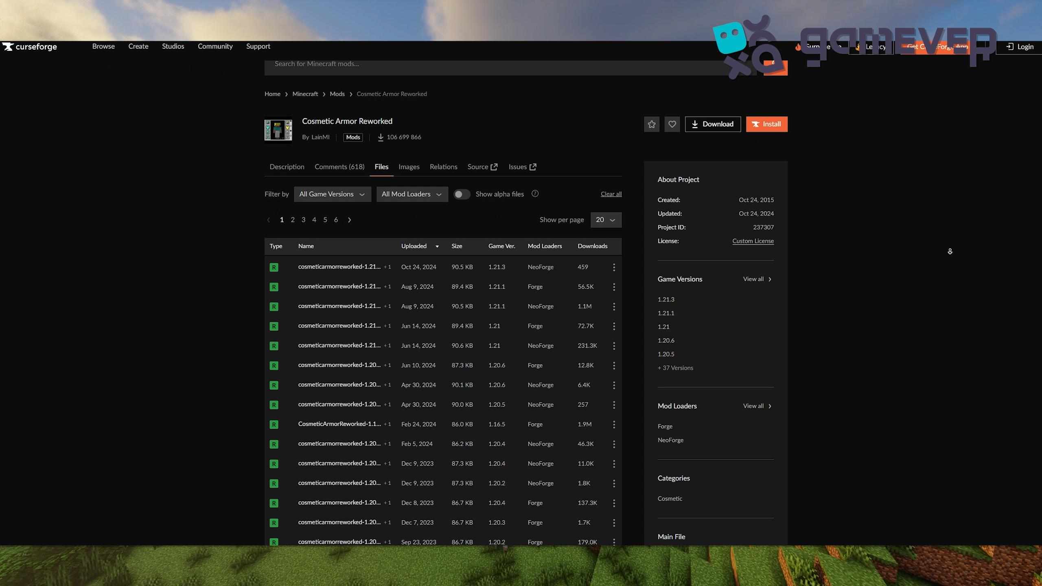Switch to the Images tab

(x=409, y=166)
